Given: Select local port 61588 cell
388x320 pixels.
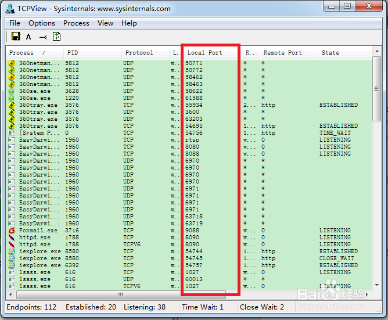Looking at the screenshot, I should click(x=194, y=98).
